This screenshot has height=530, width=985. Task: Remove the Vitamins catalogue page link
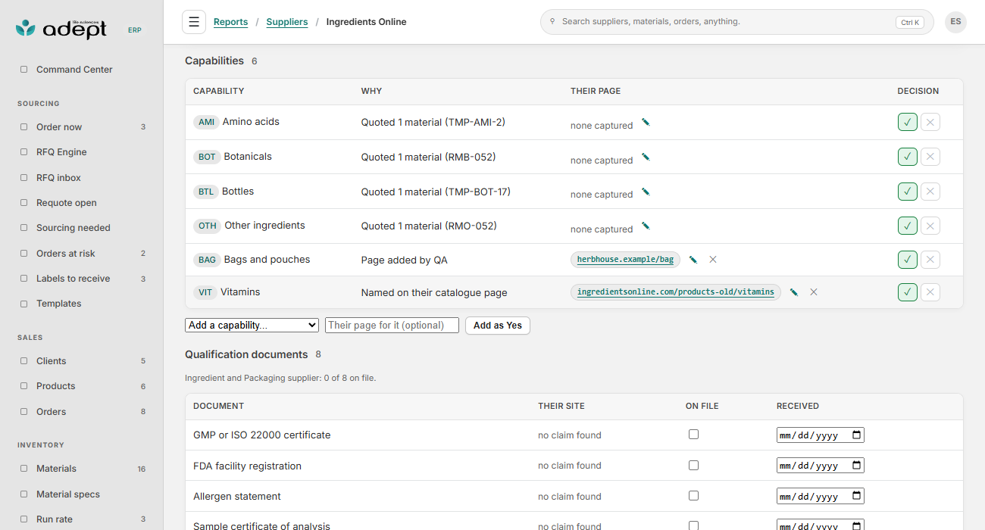pos(814,292)
